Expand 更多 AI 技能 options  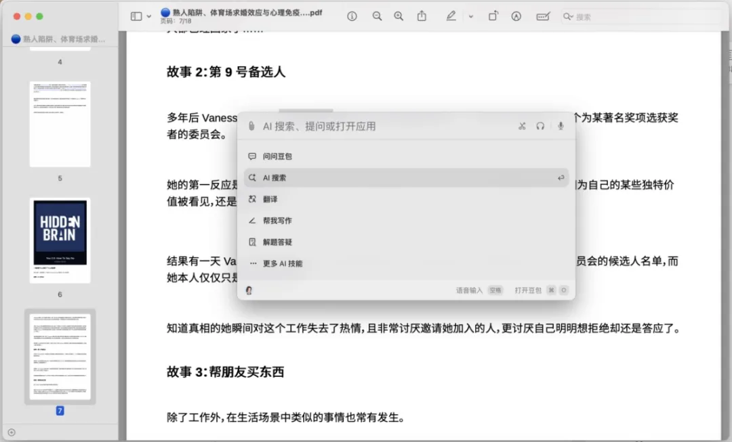point(282,263)
